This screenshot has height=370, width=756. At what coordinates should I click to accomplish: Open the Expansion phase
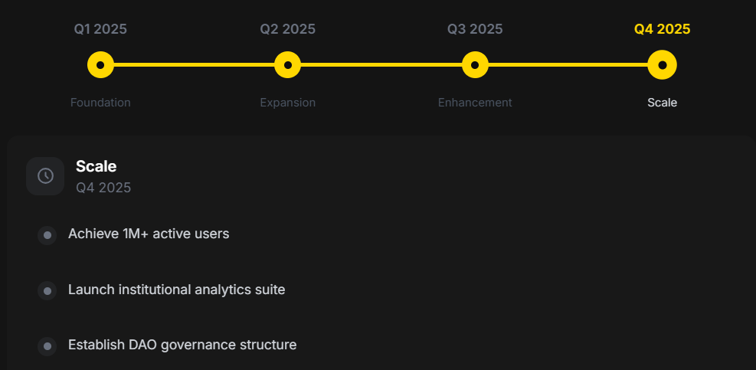pos(287,102)
